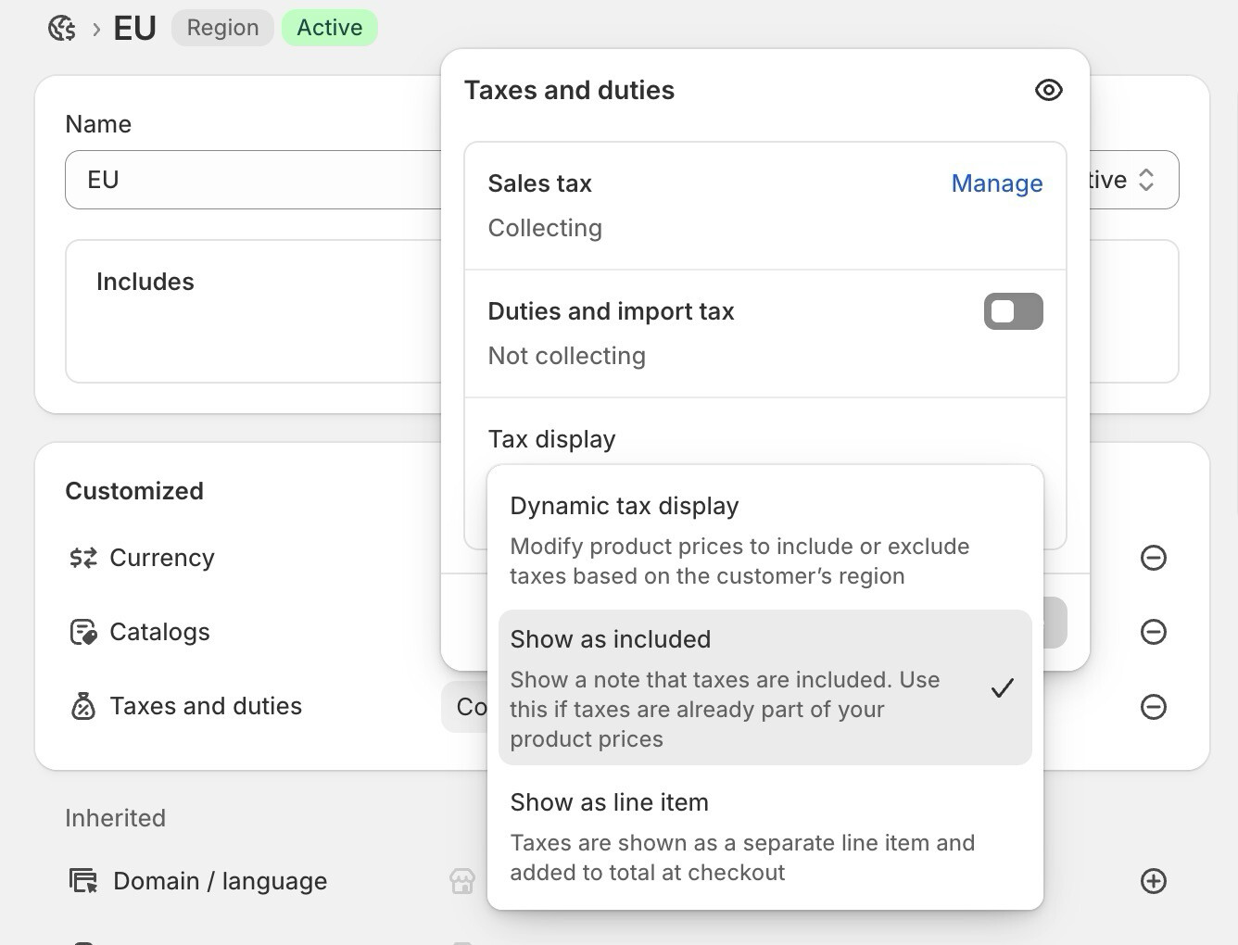Click the Region badge beside EU
Viewport: 1238px width, 945px height.
(222, 28)
